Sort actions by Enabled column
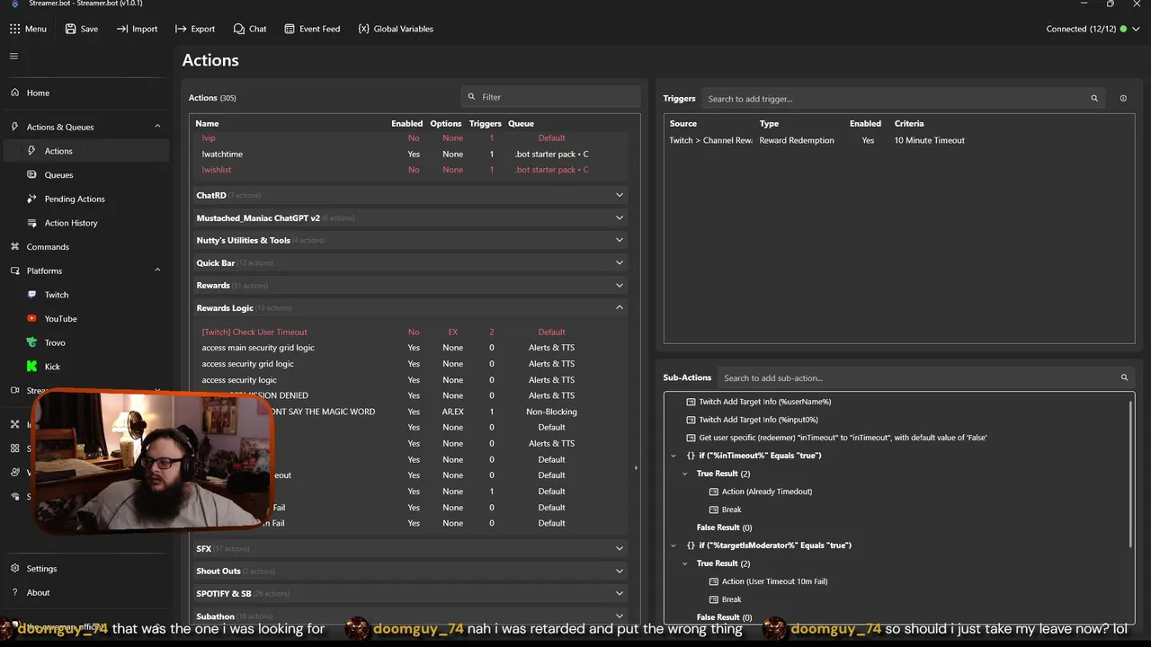 point(406,123)
